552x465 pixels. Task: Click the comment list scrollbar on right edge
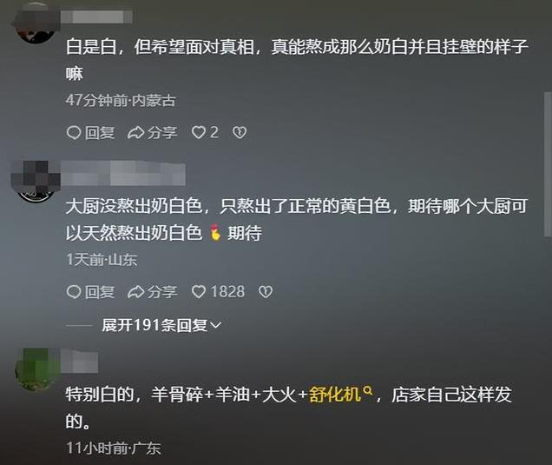click(548, 164)
